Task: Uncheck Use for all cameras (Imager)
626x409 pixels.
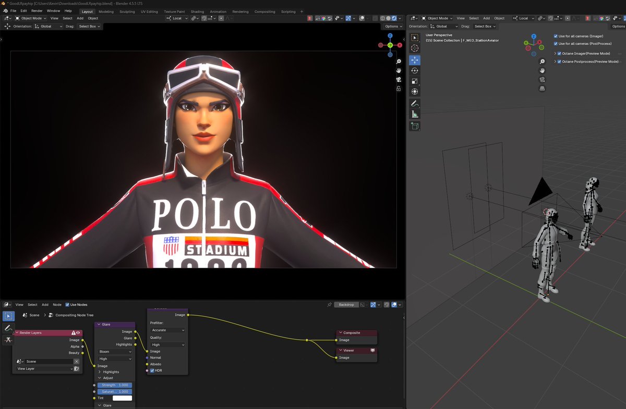Action: (x=556, y=36)
